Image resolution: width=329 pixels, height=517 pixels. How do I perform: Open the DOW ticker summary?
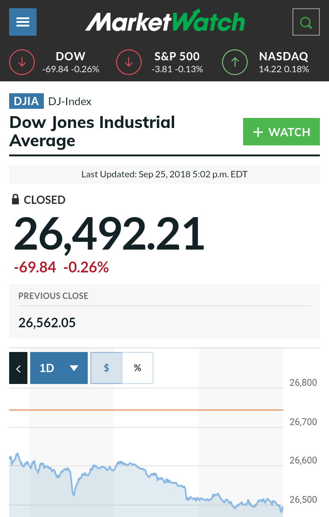click(70, 62)
